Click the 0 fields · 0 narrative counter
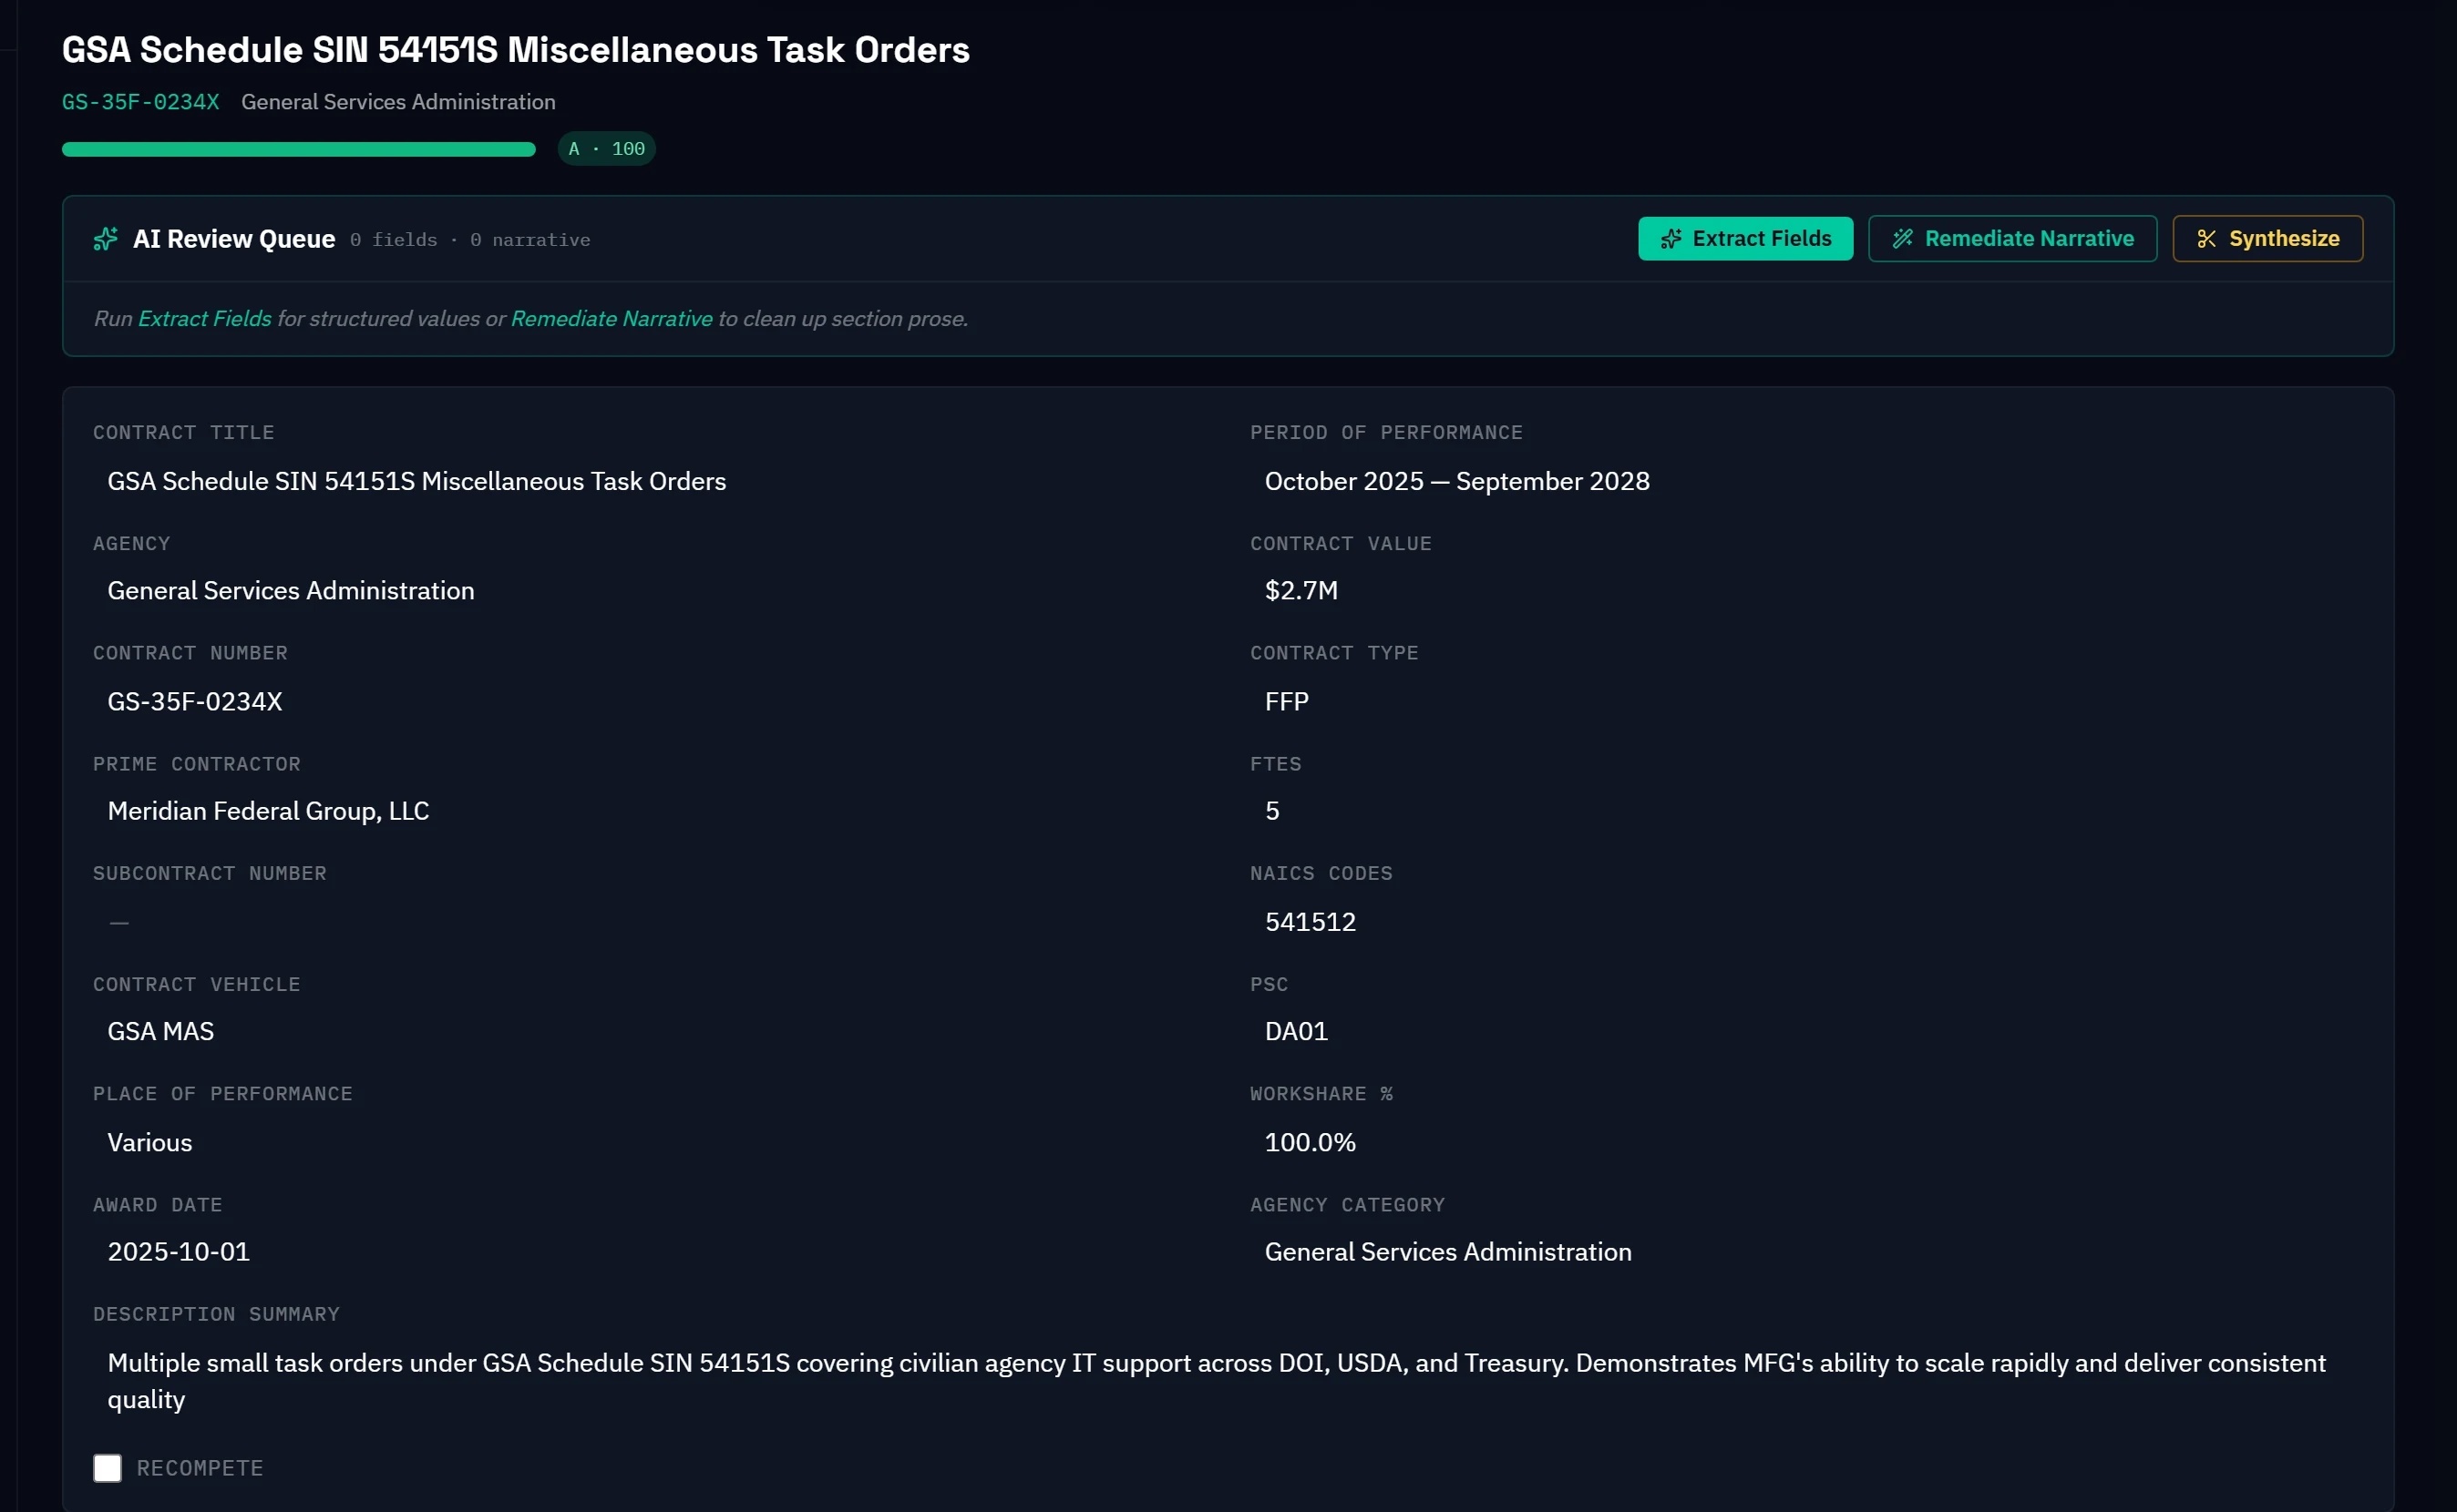The image size is (2457, 1512). click(x=470, y=240)
